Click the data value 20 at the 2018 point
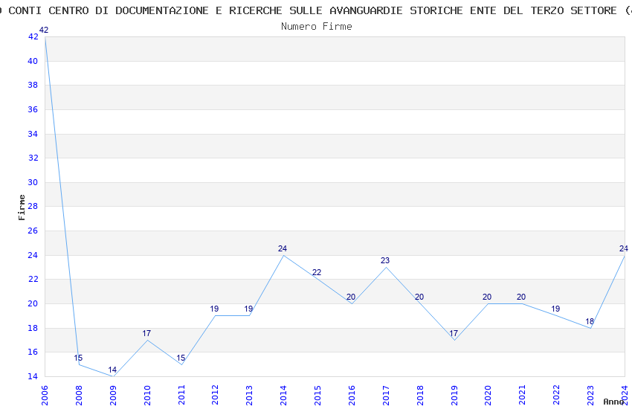The height and width of the screenshot is (409, 632). [x=419, y=297]
